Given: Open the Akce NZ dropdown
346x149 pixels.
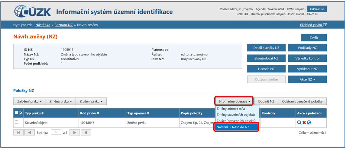Looking at the screenshot, I should (x=307, y=79).
